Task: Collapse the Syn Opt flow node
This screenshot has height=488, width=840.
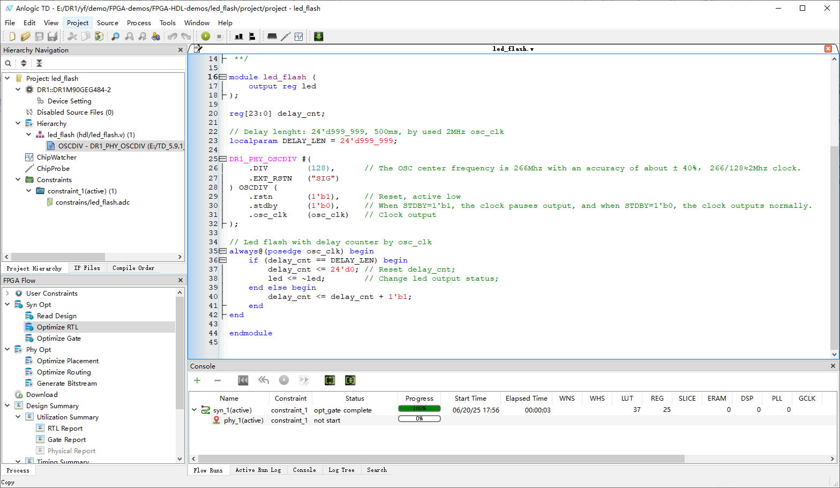Action: point(7,304)
